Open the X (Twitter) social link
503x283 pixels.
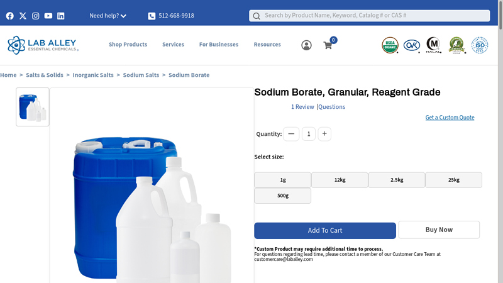click(23, 16)
